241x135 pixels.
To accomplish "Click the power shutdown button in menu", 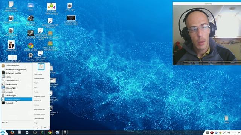I will click(37, 127).
